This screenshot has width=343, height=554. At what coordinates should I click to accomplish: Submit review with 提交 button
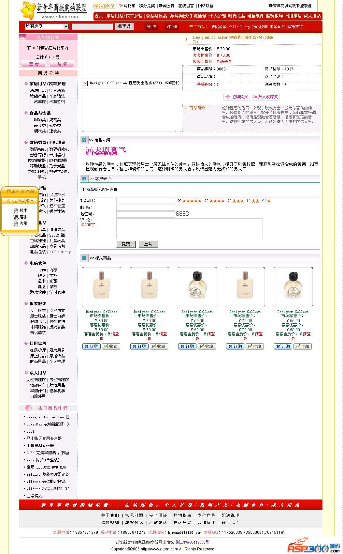(126, 244)
